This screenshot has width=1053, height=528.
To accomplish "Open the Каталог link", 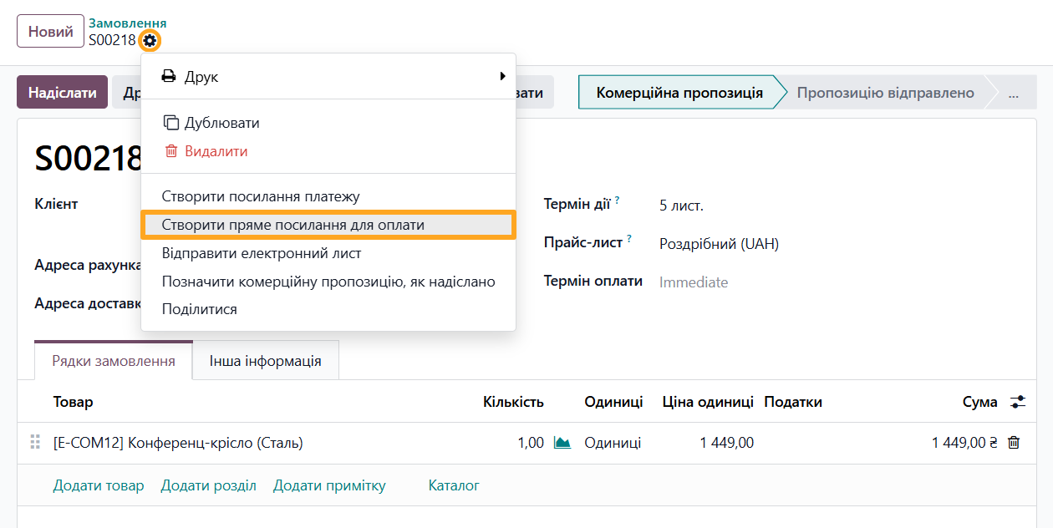I will [x=454, y=485].
